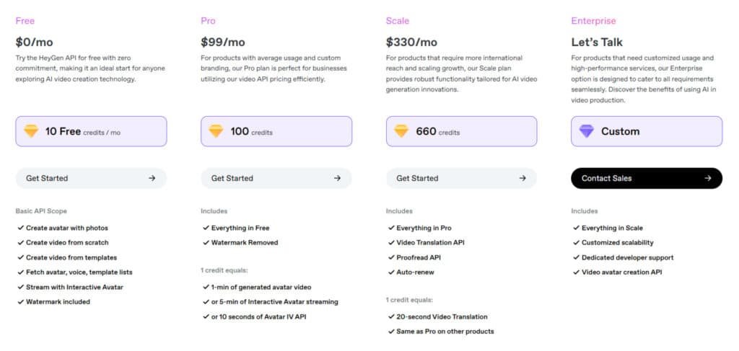The height and width of the screenshot is (351, 739).
Task: Click the yellow gem icon beside 10 Free credits
Action: [31, 131]
